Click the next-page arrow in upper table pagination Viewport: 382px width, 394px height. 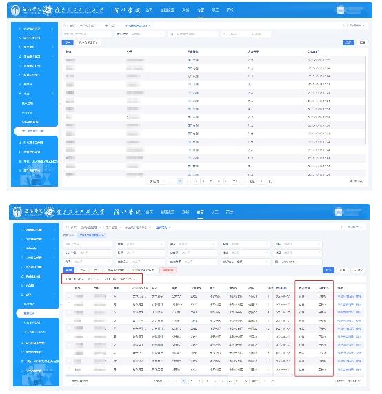(x=243, y=181)
